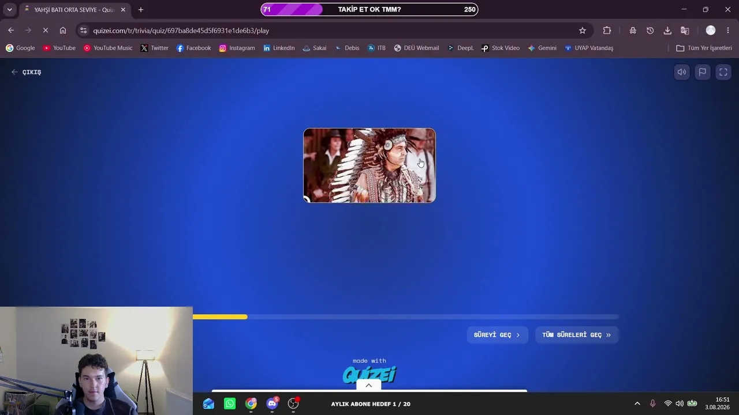Click the AYLIK ABONE HEDEF 1 / 20 text
The image size is (739, 415).
tap(371, 404)
